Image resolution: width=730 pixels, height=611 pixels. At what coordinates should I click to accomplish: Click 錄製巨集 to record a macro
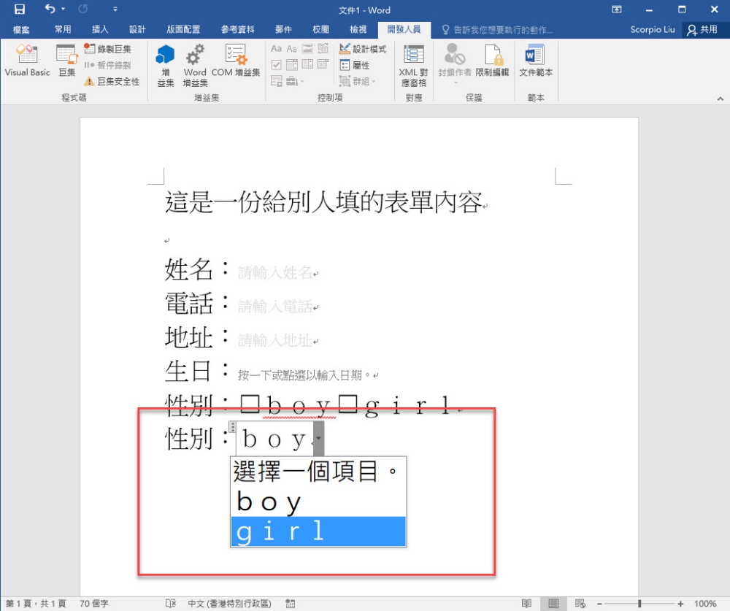click(108, 49)
